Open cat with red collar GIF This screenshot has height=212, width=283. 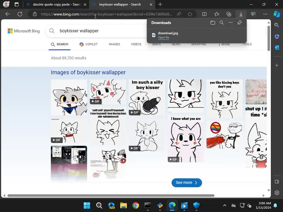(x=69, y=131)
